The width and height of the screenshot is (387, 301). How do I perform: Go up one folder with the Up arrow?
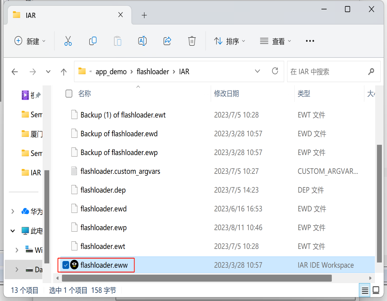[x=63, y=71]
